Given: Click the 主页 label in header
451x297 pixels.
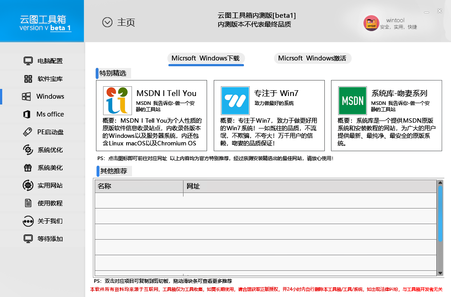Looking at the screenshot, I should (126, 22).
